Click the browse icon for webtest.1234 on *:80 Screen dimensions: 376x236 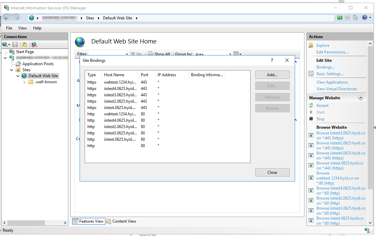tap(311, 178)
